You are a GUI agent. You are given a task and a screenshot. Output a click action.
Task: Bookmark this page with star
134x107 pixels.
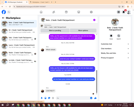(x=123, y=7)
